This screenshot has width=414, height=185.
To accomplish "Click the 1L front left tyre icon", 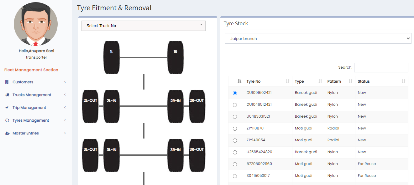I will click(112, 57).
